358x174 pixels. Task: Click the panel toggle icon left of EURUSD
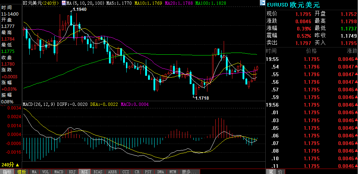click(x=262, y=3)
